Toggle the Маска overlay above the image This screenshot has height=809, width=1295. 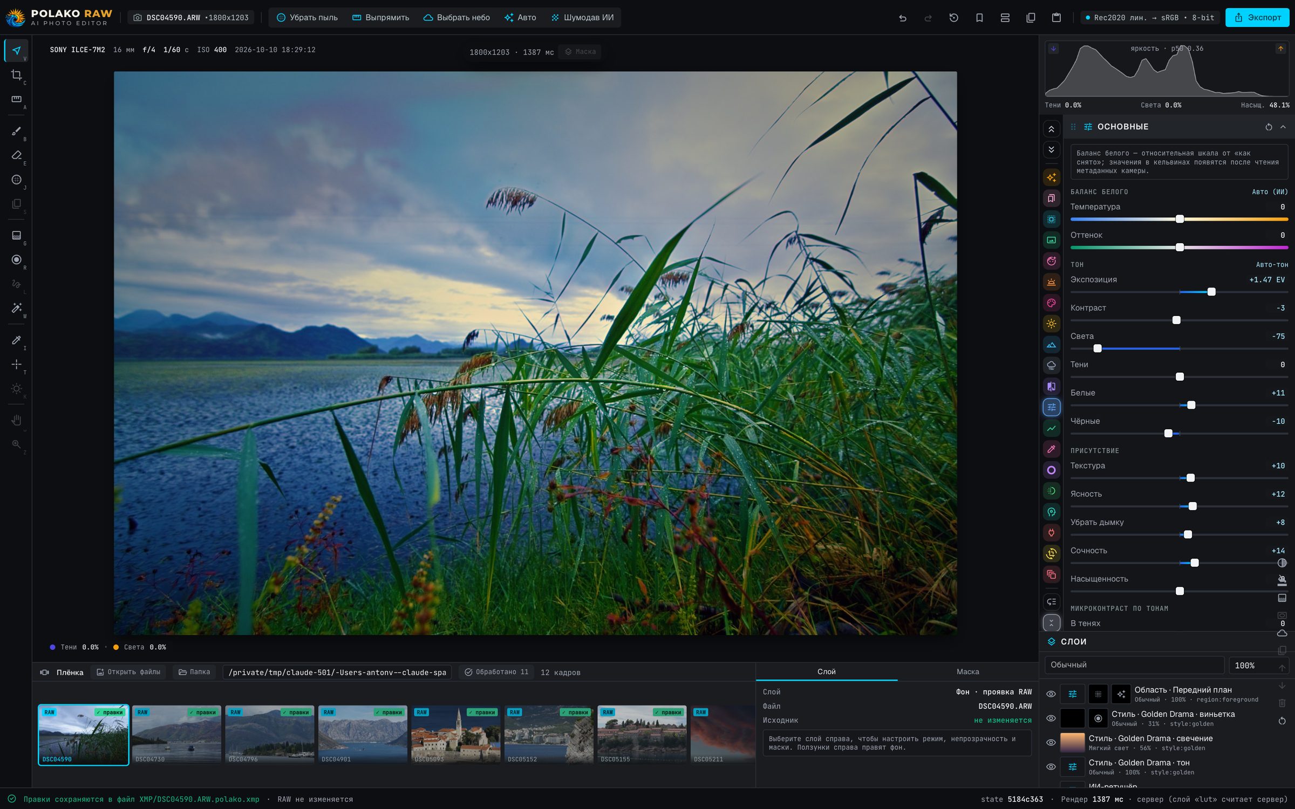(x=580, y=52)
